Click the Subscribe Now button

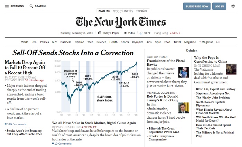click(x=197, y=6)
